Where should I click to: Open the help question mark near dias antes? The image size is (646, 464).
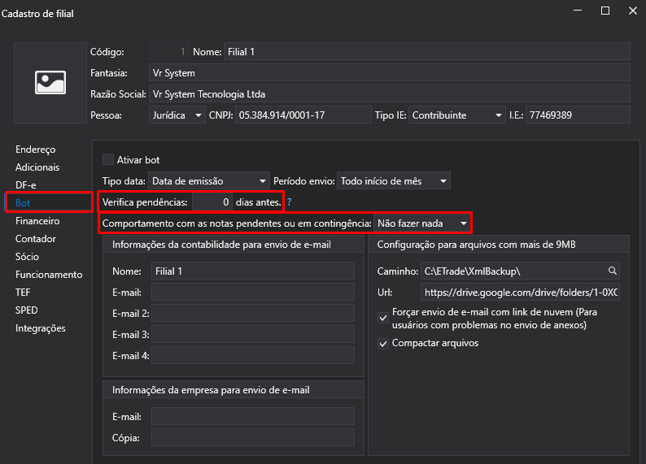[x=289, y=202]
